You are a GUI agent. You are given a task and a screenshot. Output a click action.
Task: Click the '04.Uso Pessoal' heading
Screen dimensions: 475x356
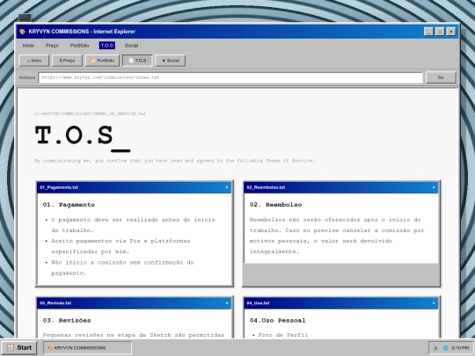point(277,321)
